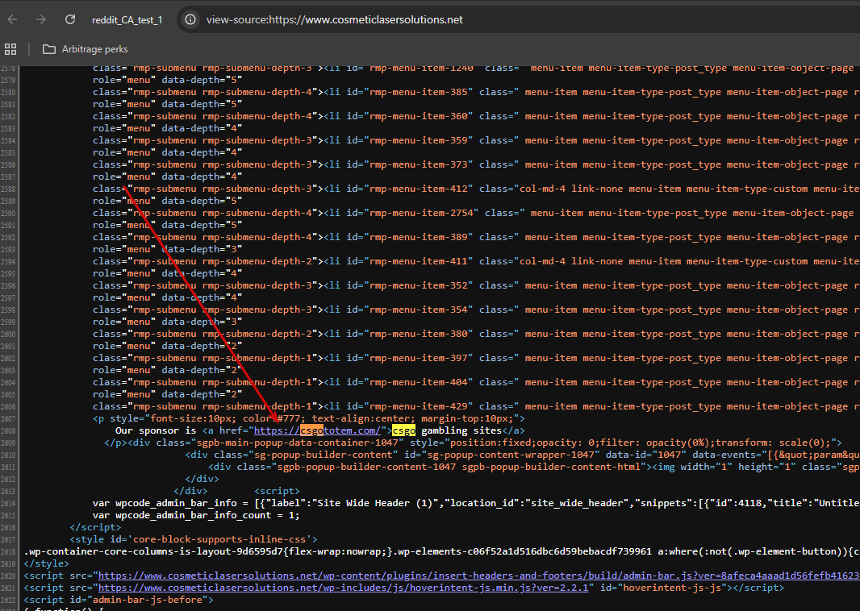Click the highlighted csgo text before gambling sites
Image resolution: width=860 pixels, height=611 pixels.
coord(403,430)
